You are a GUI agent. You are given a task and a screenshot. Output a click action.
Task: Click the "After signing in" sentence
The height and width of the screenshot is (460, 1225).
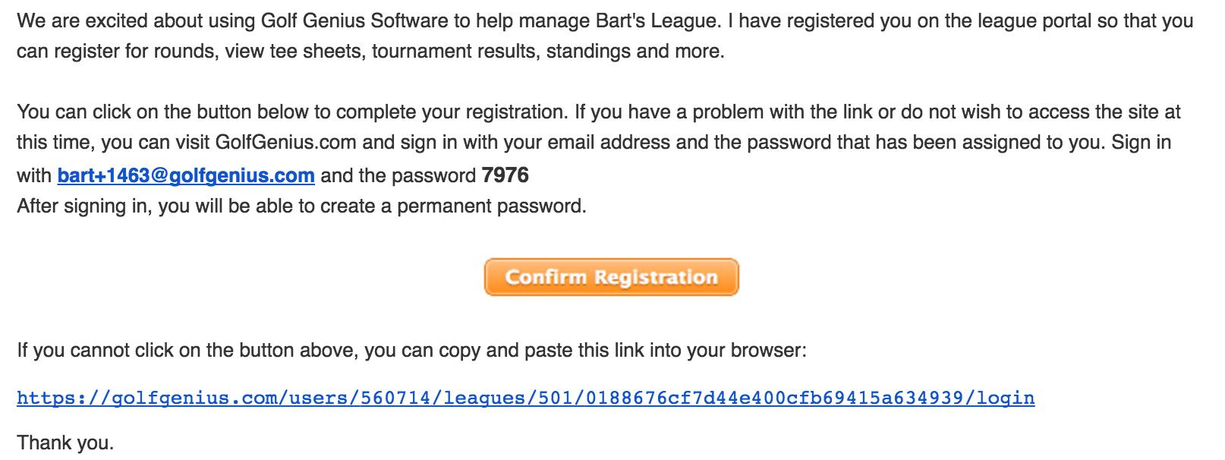301,206
